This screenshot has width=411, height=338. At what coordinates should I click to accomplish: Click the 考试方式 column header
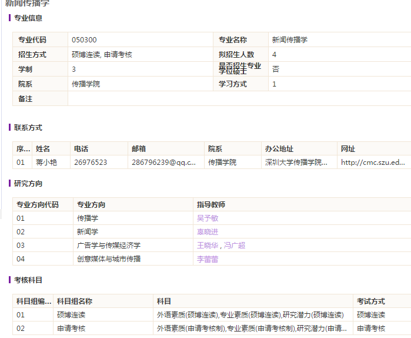371,301
